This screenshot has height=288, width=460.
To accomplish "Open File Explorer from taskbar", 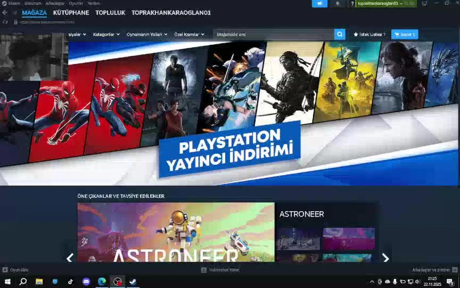I will click(x=39, y=282).
